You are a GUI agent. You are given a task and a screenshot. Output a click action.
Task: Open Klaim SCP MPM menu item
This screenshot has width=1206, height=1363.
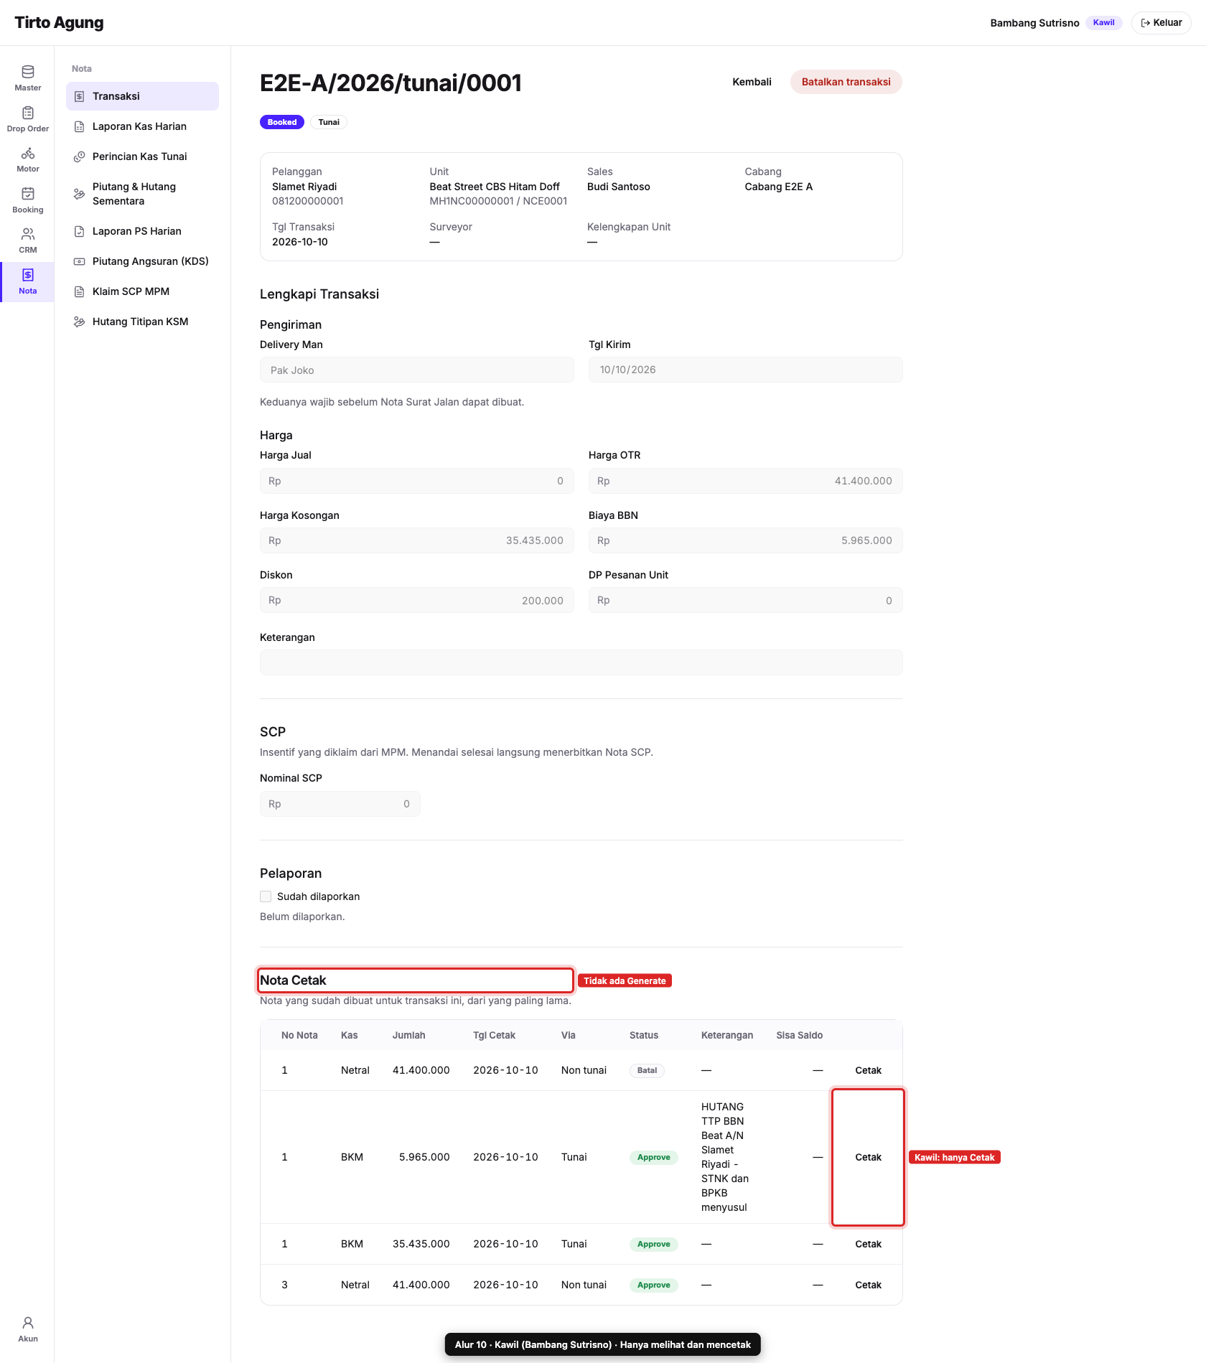142,291
